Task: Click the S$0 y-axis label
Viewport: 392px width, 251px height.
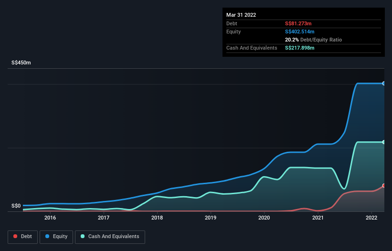Action: pos(16,206)
